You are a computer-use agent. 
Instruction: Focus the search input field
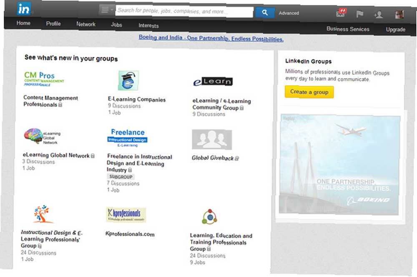click(x=184, y=11)
